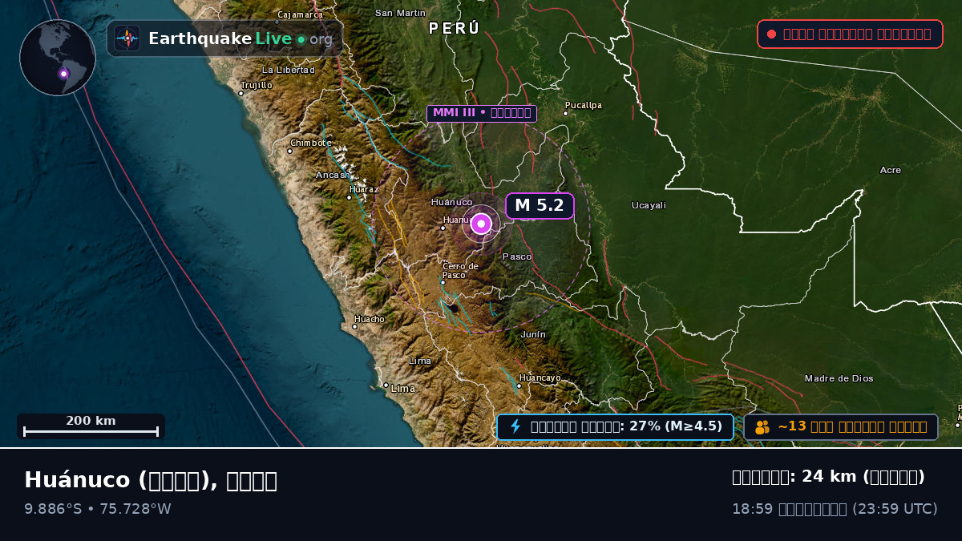
Task: Click the PERÚ country label
Action: pos(455,29)
